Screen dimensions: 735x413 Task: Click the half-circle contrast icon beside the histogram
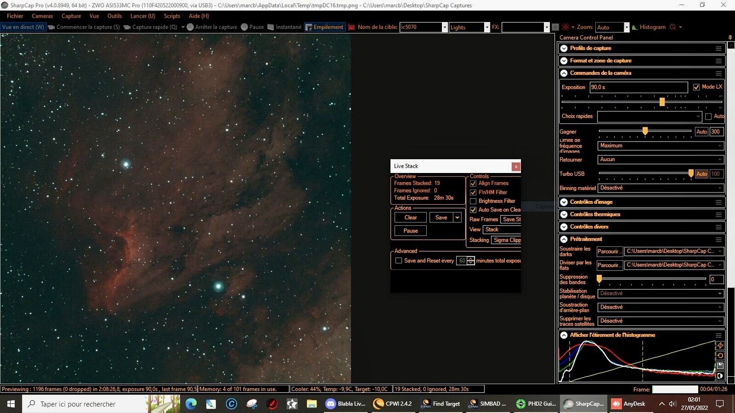pos(720,376)
